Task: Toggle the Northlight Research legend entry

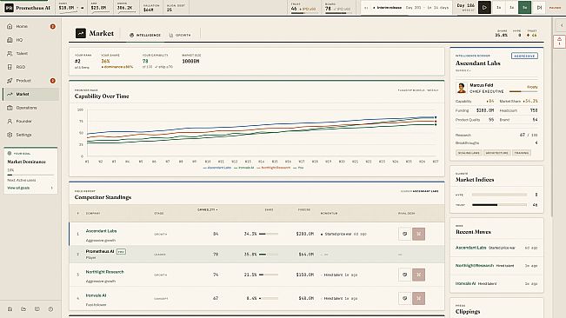Action: point(273,168)
